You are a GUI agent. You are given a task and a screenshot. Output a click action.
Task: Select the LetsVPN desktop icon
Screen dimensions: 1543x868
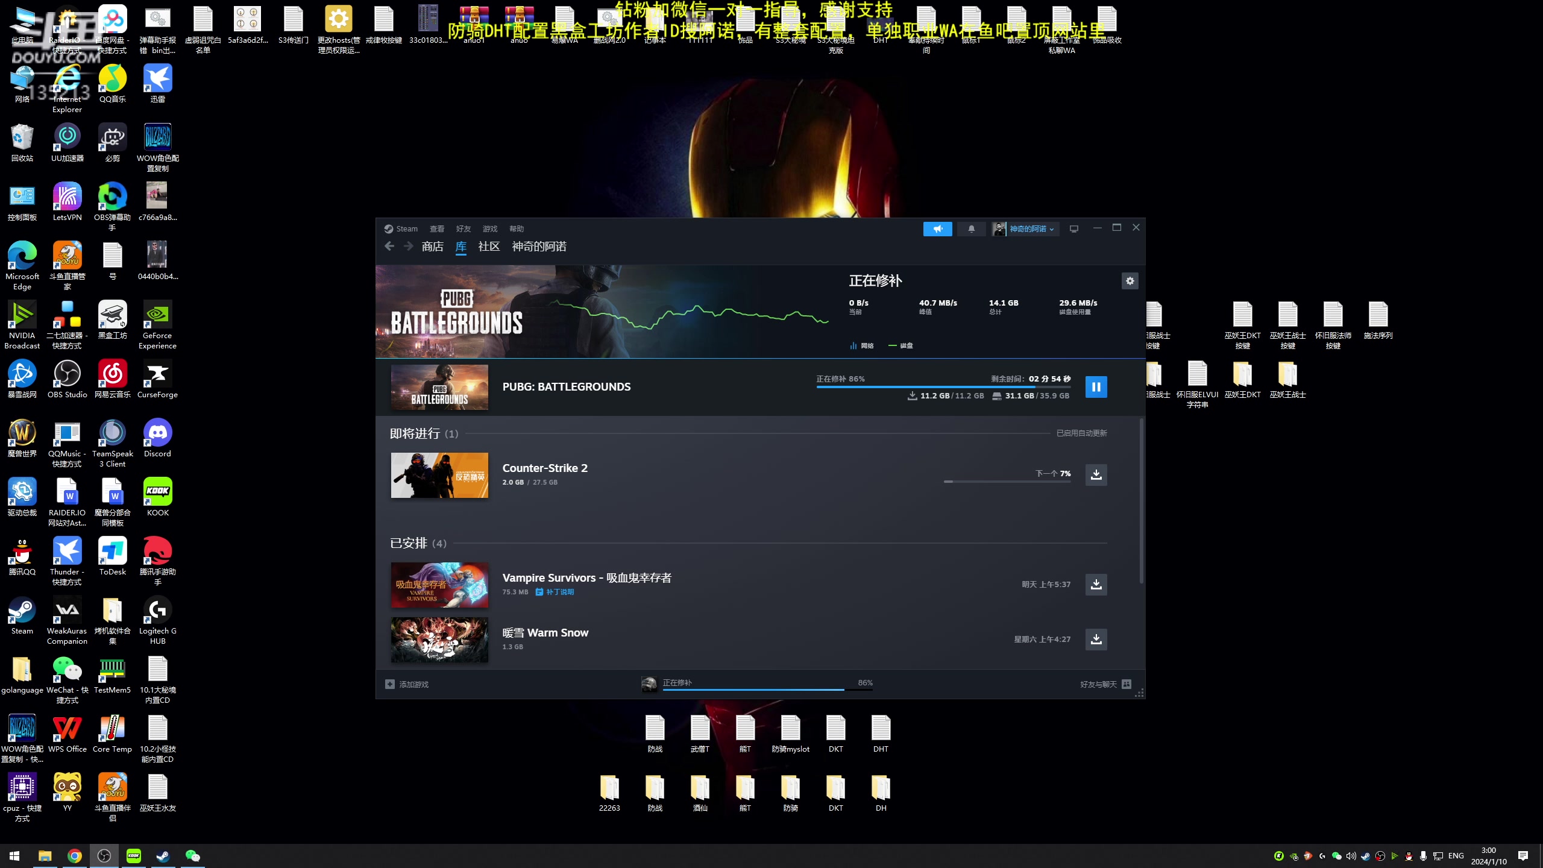[x=67, y=202]
